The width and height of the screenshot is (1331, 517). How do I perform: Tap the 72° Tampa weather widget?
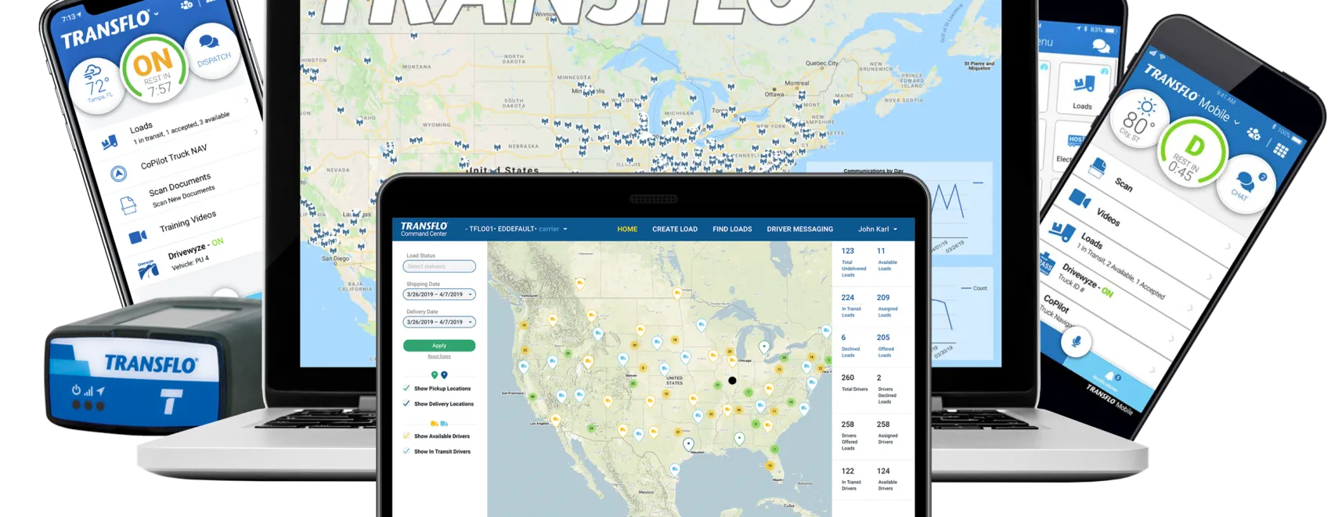pos(99,85)
